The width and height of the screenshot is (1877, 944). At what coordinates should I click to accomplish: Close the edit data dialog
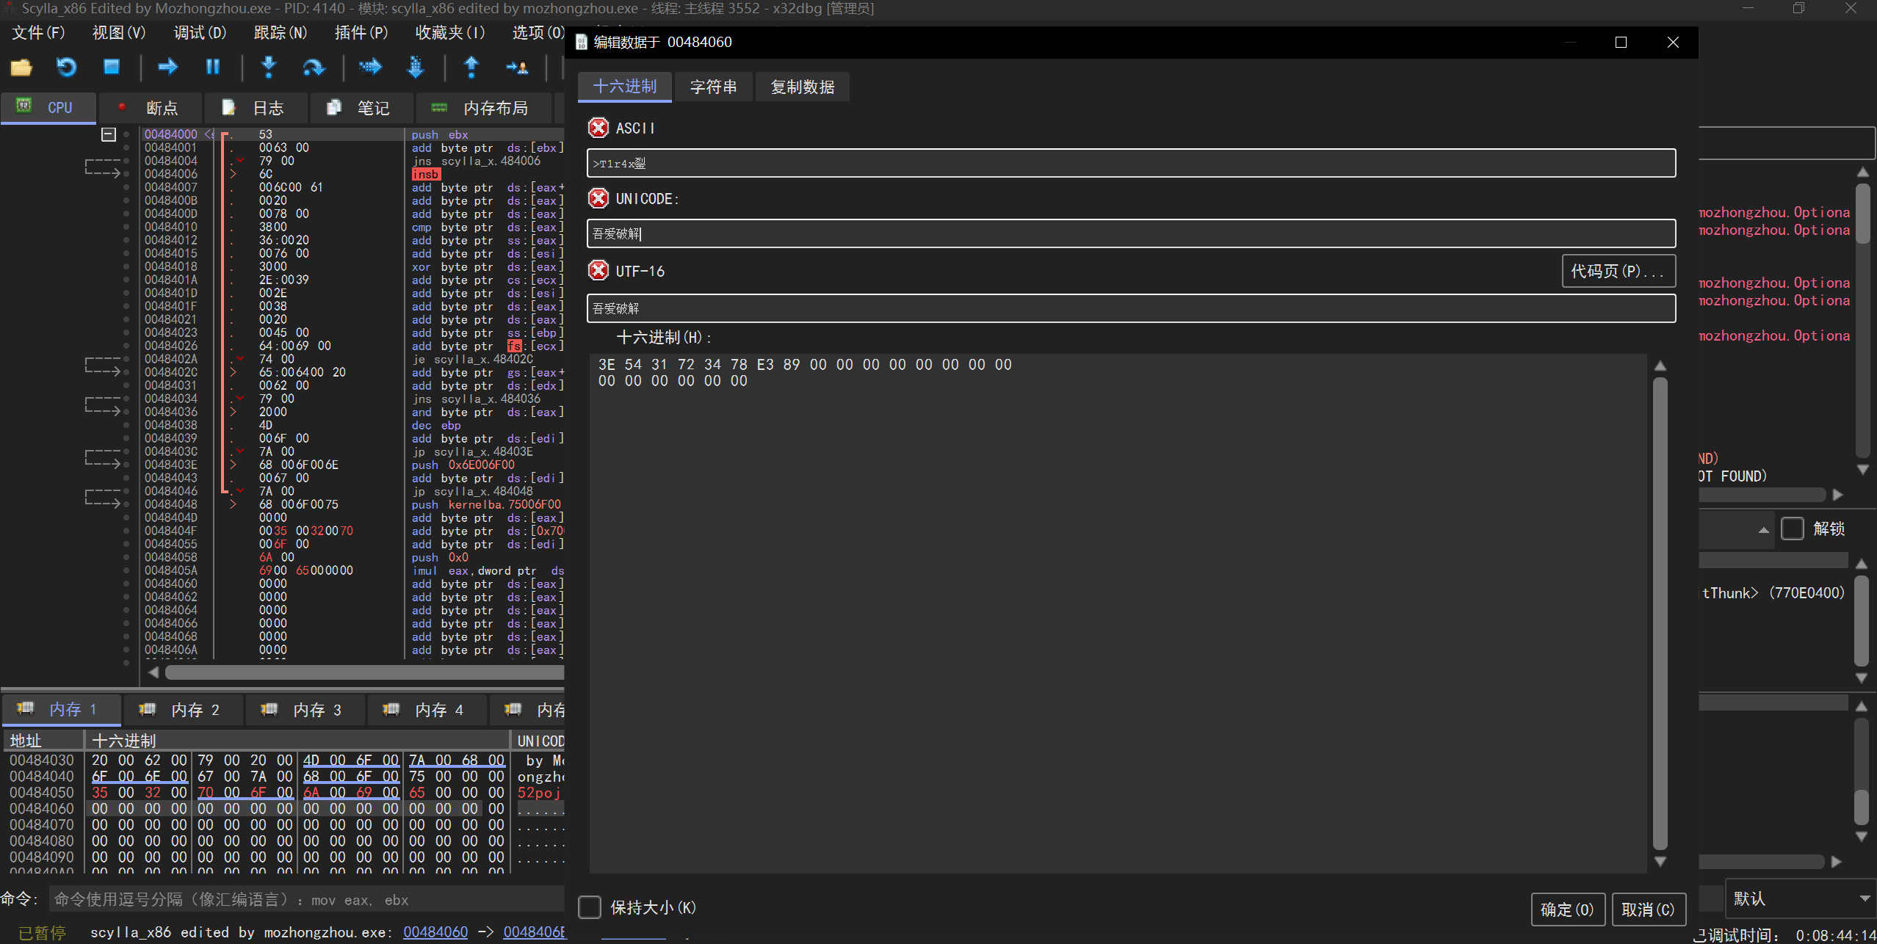click(x=1673, y=43)
